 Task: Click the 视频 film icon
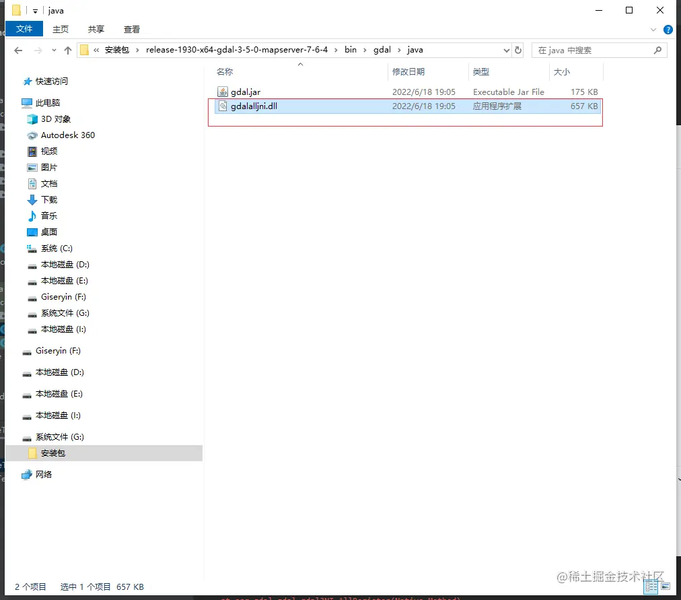32,152
